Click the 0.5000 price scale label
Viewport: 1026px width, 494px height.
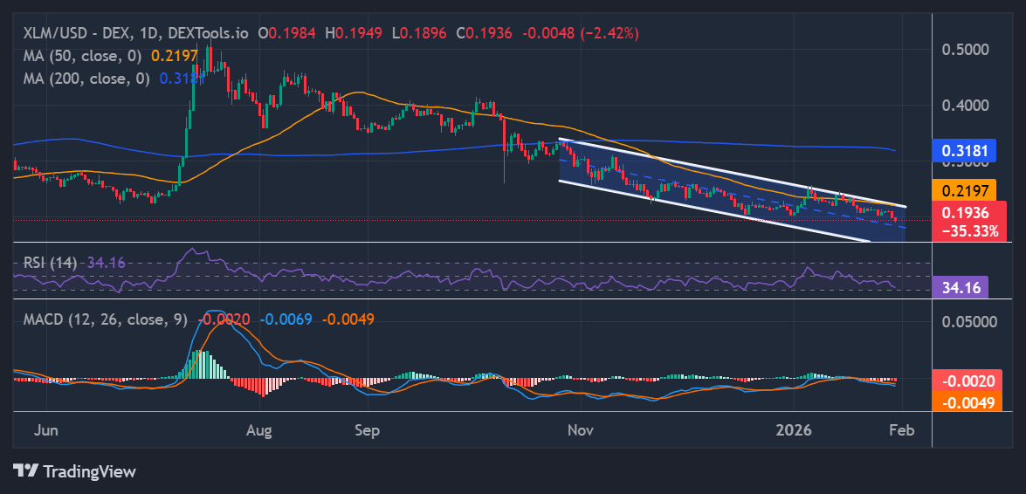pyautogui.click(x=965, y=49)
